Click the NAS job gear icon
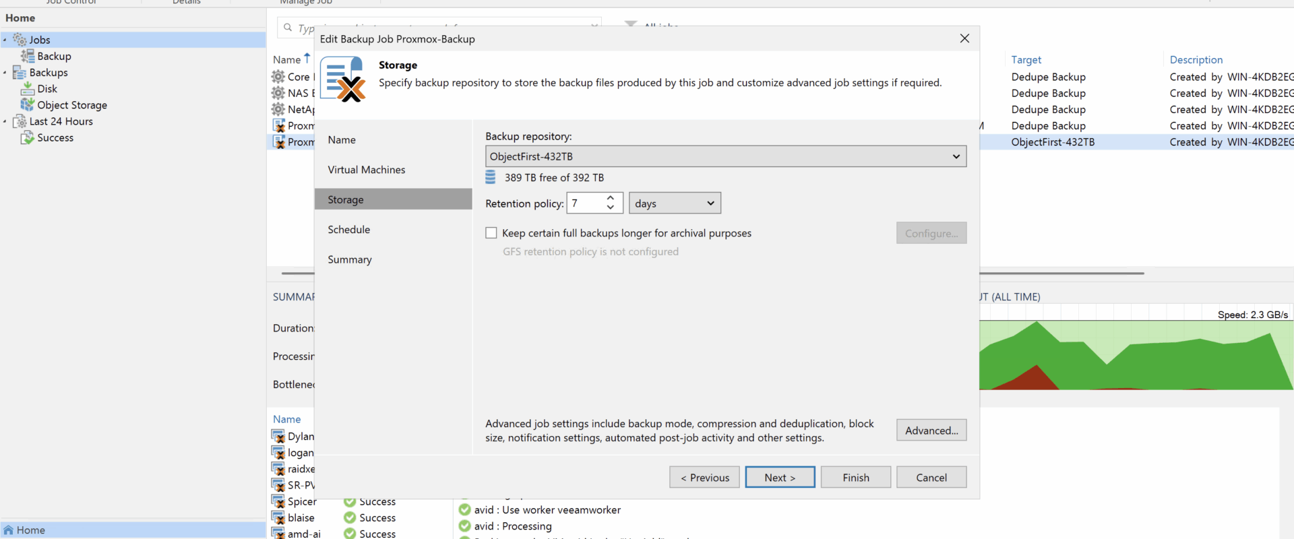 278,93
